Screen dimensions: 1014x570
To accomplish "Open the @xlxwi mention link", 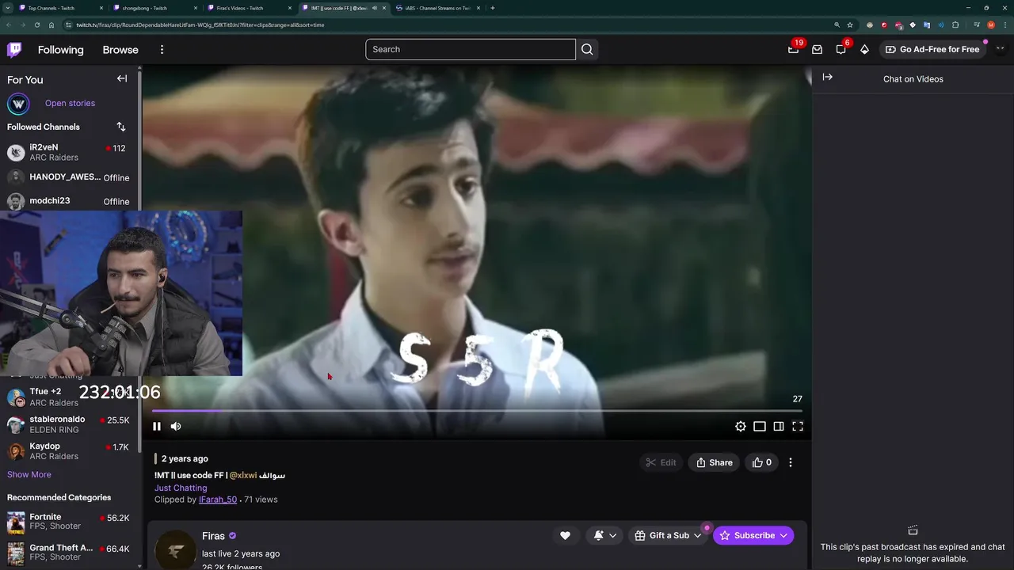I will [243, 475].
